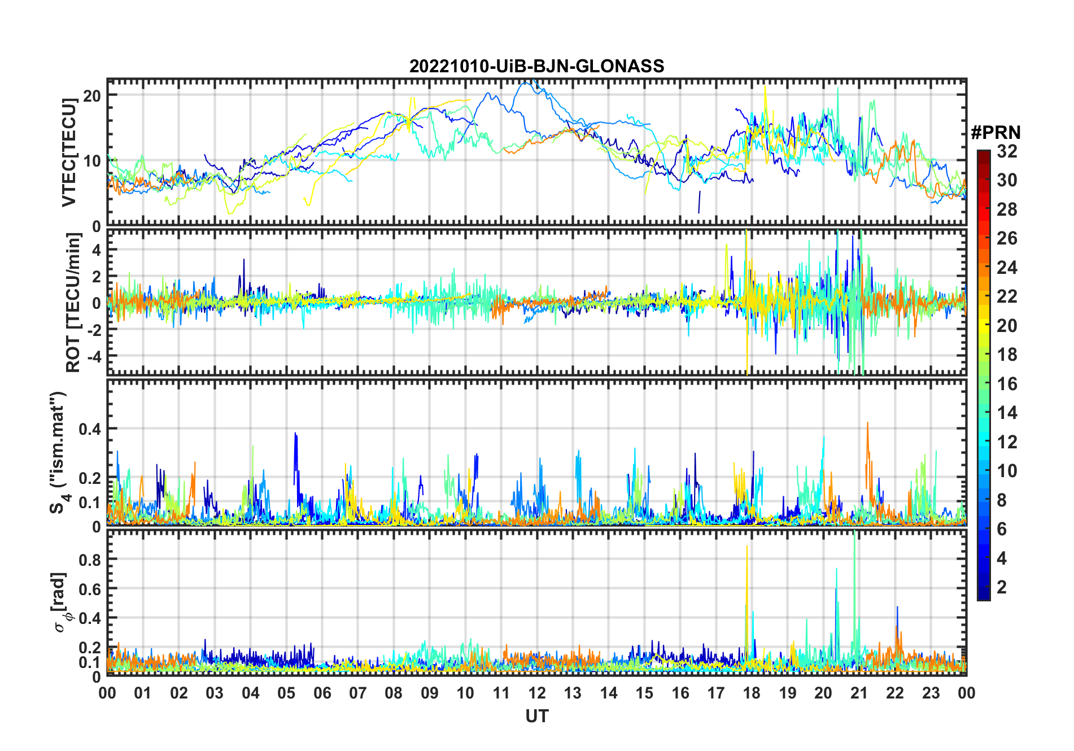The height and width of the screenshot is (751, 1074).
Task: Click the ROT axis tick label -4
Action: (x=94, y=356)
